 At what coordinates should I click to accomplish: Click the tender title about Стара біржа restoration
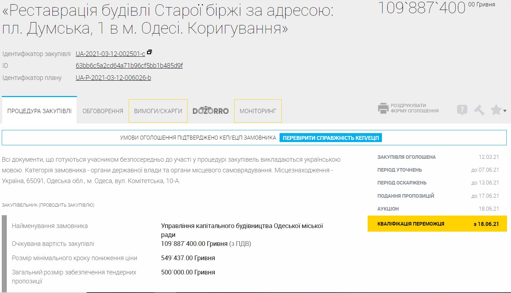pyautogui.click(x=168, y=20)
